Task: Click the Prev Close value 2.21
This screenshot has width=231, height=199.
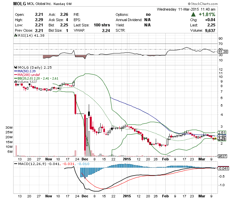Action: click(x=39, y=30)
